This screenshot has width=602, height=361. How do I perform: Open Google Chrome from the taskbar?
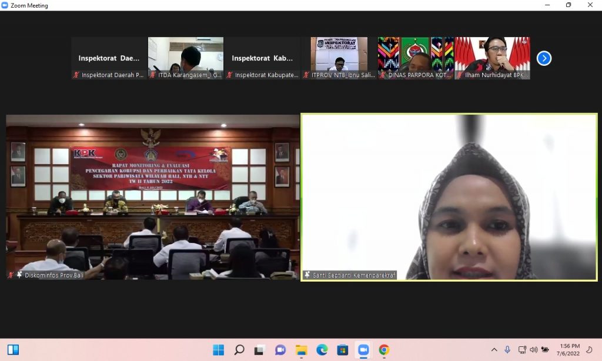click(x=384, y=350)
